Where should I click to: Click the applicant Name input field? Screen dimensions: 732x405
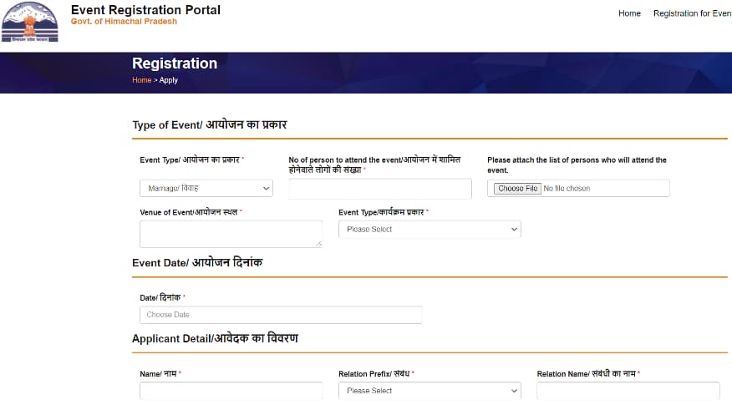tap(231, 391)
